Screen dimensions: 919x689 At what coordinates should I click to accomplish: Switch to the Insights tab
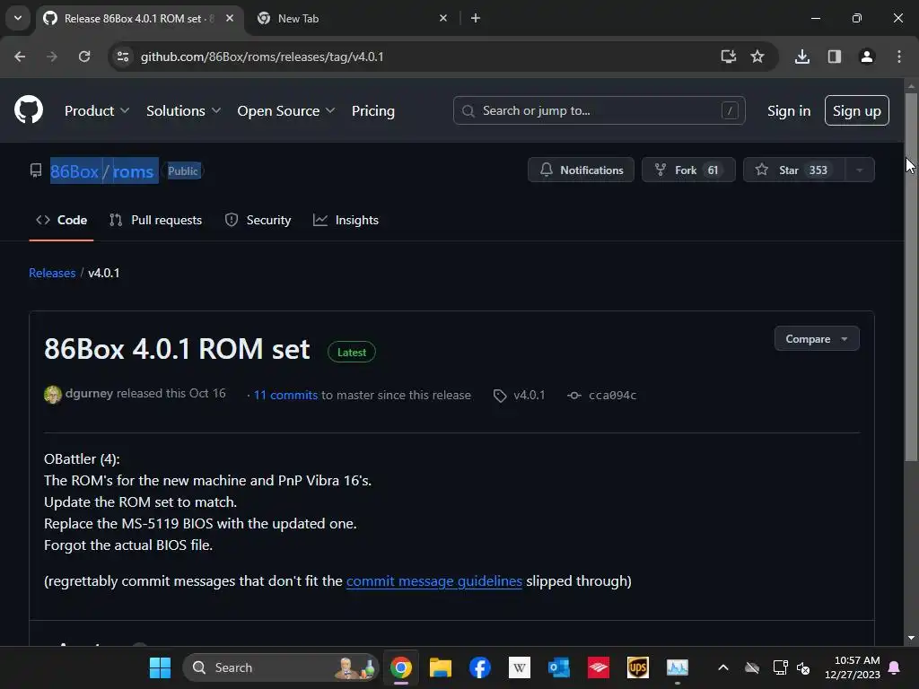[346, 221]
